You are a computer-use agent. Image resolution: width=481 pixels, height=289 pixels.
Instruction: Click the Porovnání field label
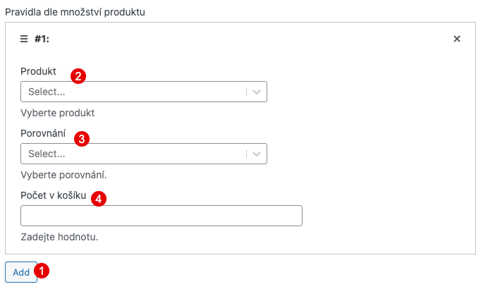tap(43, 133)
